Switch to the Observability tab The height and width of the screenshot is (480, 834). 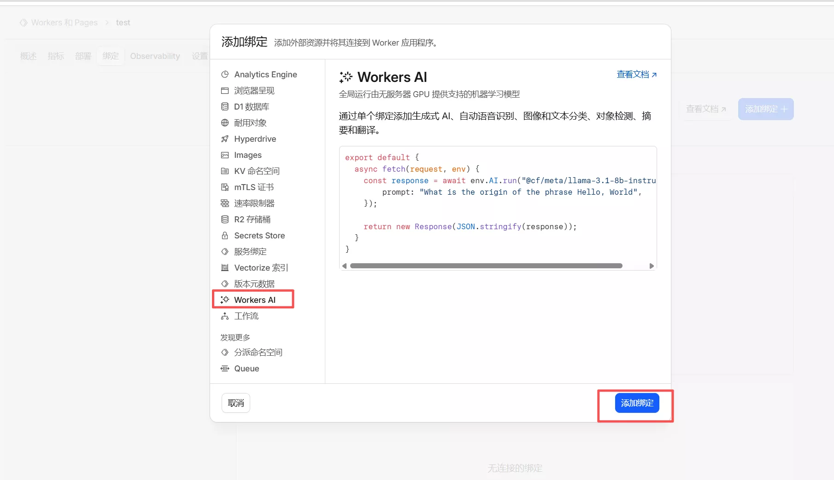click(x=154, y=56)
